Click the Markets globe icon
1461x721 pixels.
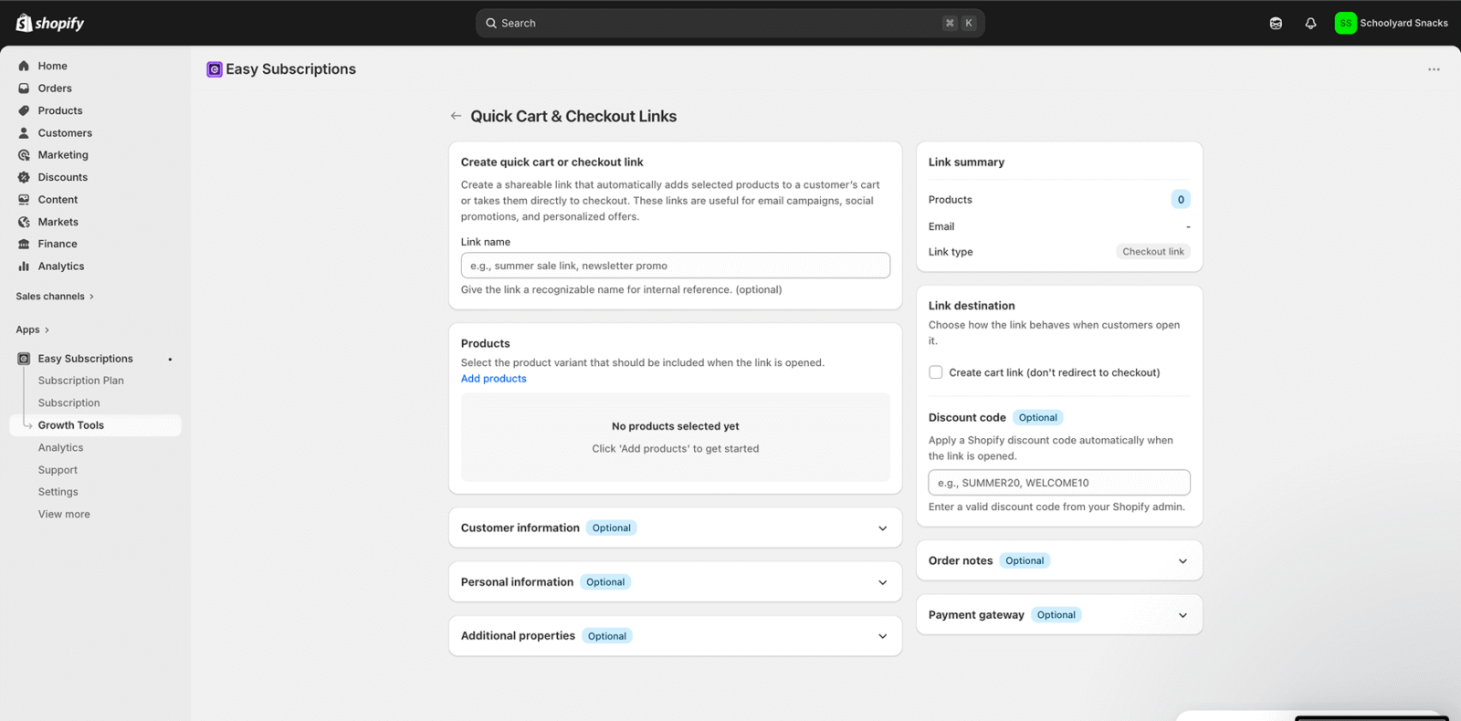tap(24, 222)
